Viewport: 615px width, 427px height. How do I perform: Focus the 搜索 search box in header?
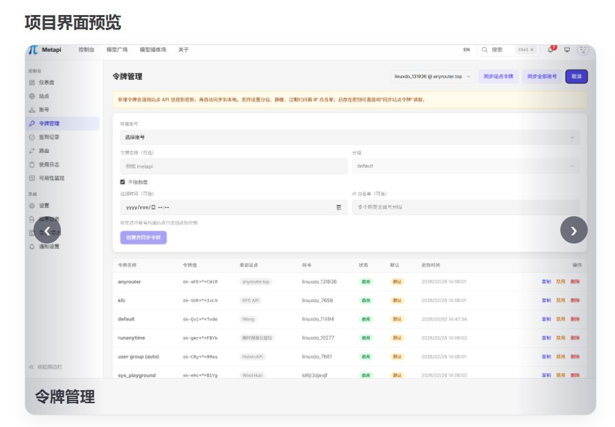pos(507,50)
